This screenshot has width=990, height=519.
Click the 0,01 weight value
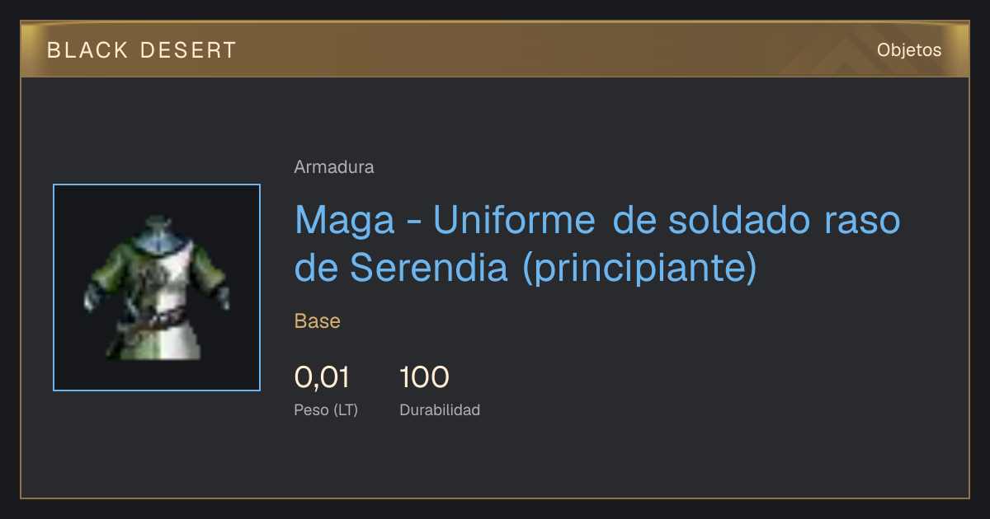click(x=322, y=377)
